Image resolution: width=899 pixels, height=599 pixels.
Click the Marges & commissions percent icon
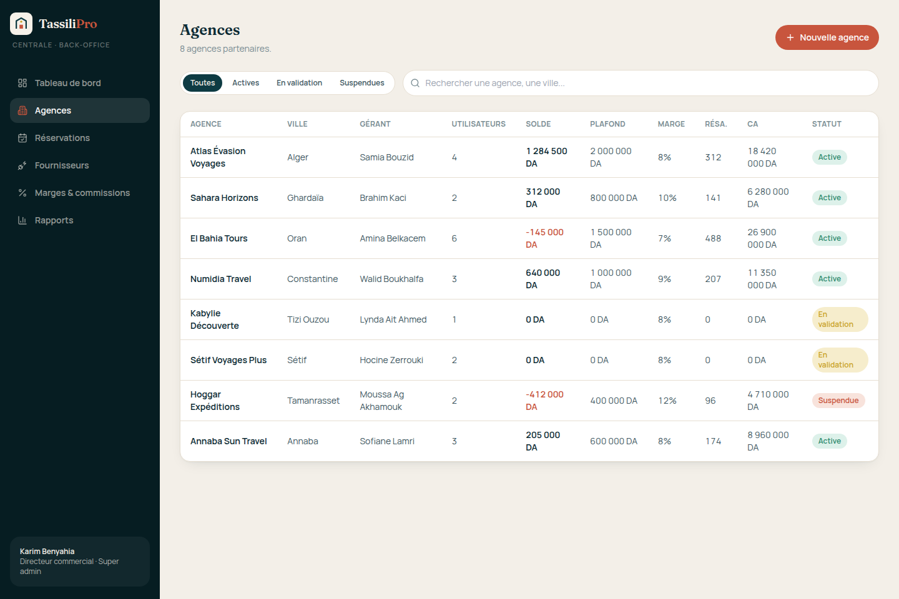point(22,193)
